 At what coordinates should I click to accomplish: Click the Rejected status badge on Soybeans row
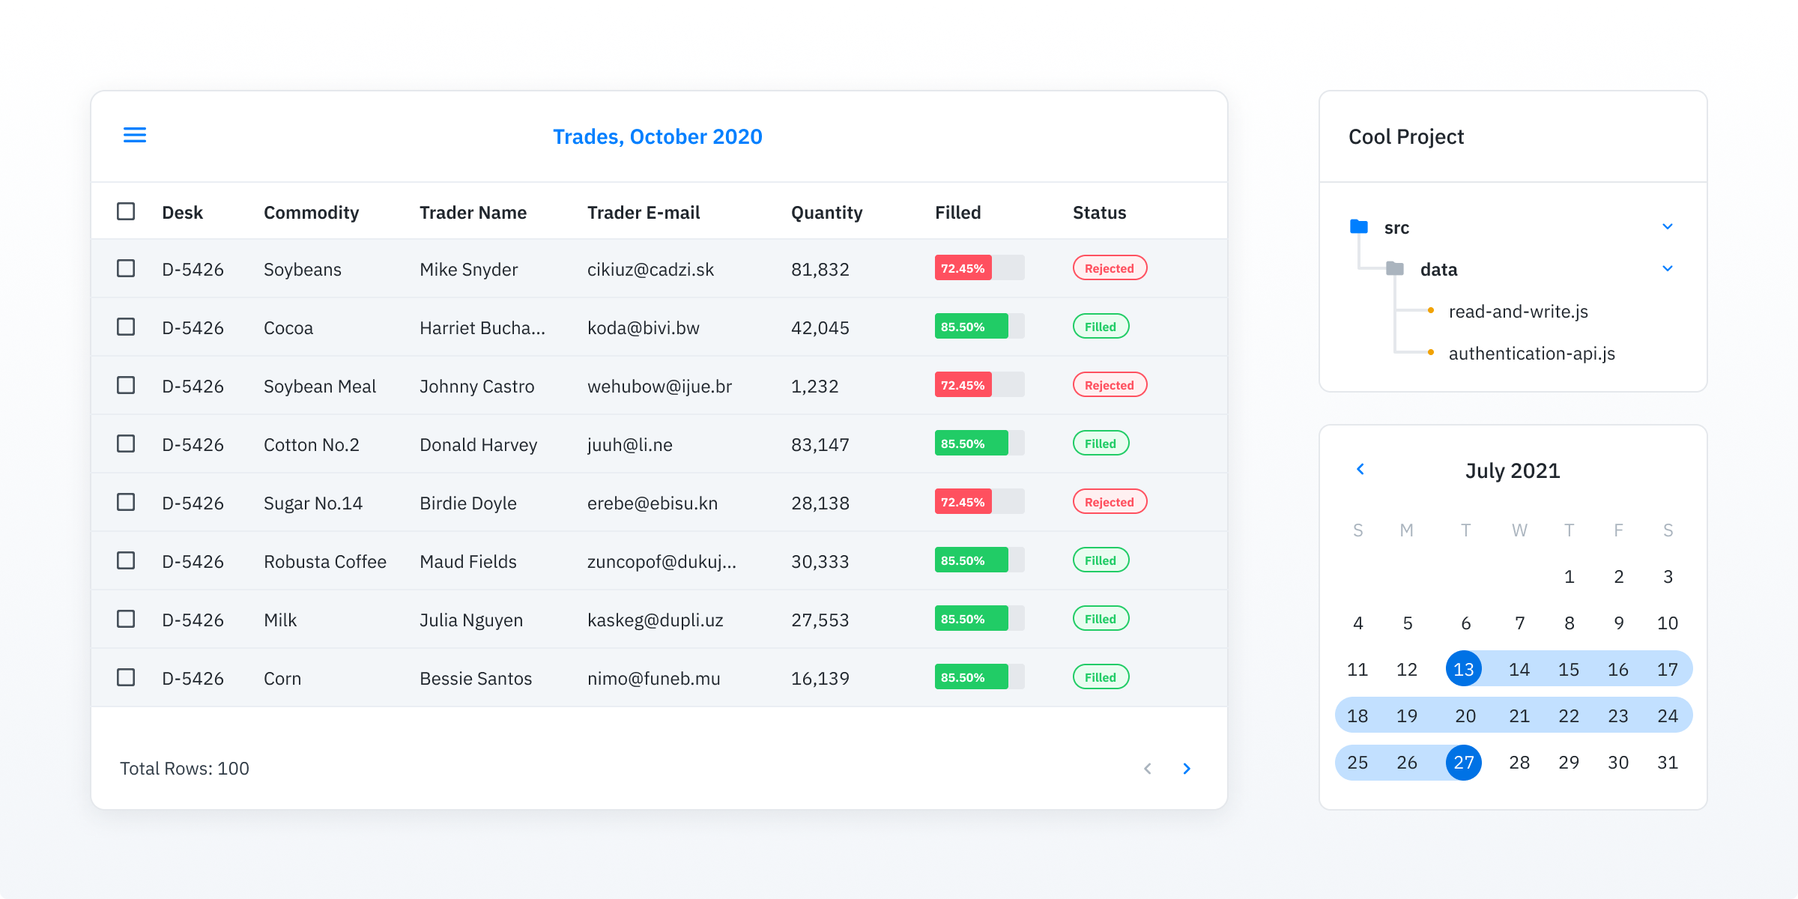click(1107, 267)
